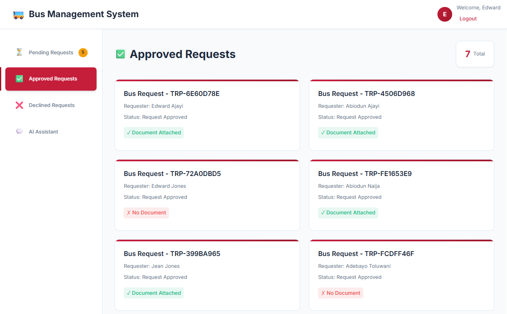Click the orange badge showing 5 pending requests
This screenshot has height=314, width=507.
point(83,52)
